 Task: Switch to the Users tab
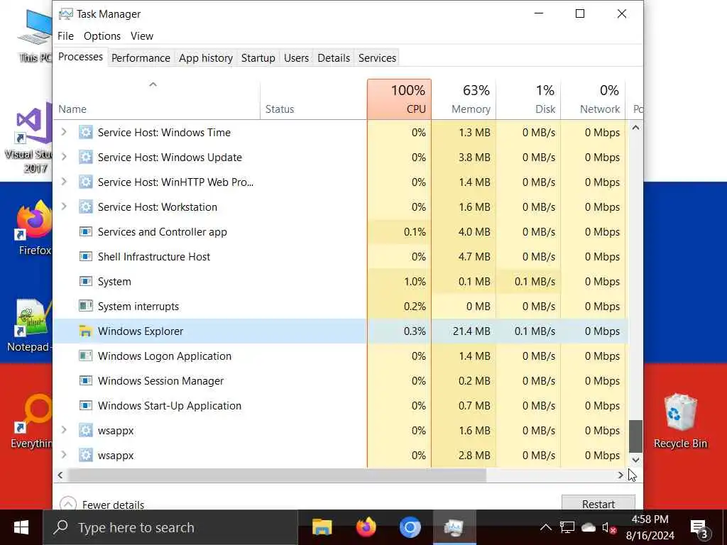coord(296,58)
